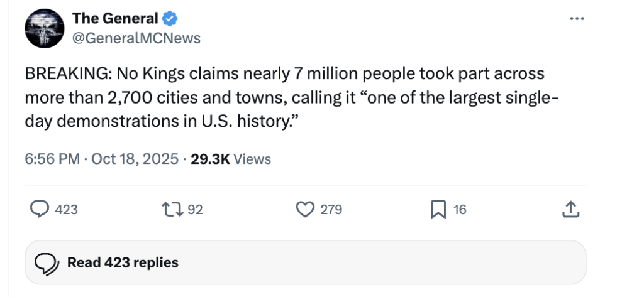View the 29.3K Views analytics
This screenshot has width=644, height=297.
coord(230,159)
